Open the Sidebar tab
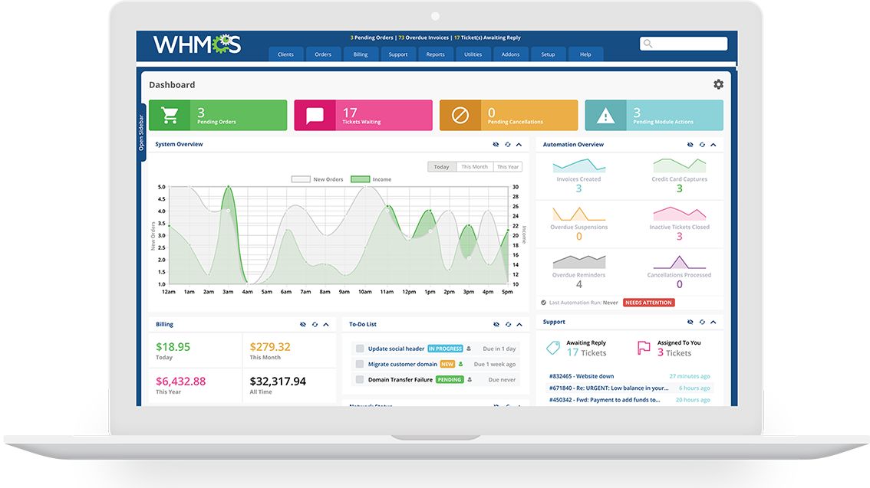Viewport: 870px width, 488px height. point(141,133)
